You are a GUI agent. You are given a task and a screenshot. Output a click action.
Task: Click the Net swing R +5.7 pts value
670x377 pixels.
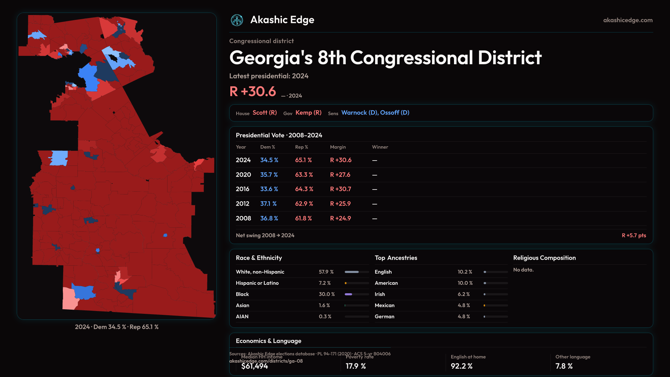(x=633, y=236)
